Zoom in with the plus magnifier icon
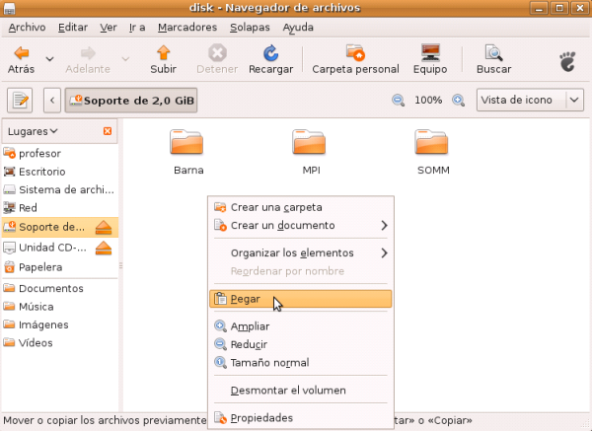This screenshot has height=431, width=592. click(x=458, y=101)
